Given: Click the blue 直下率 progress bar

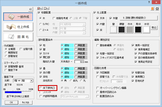Looking at the screenshot, I should tap(13, 92).
